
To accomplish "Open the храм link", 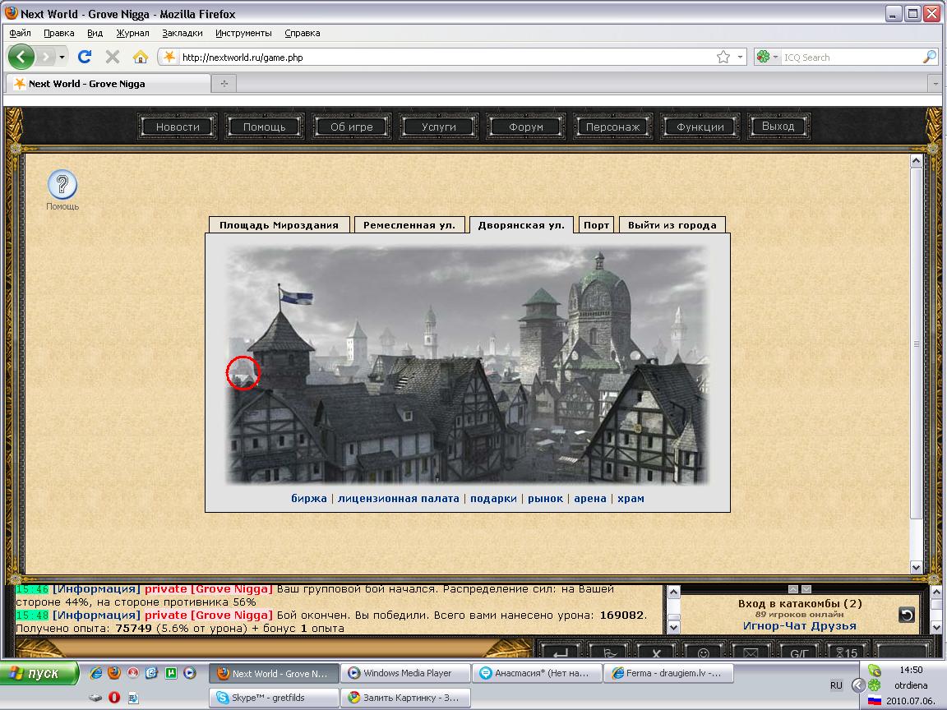I will pyautogui.click(x=631, y=498).
